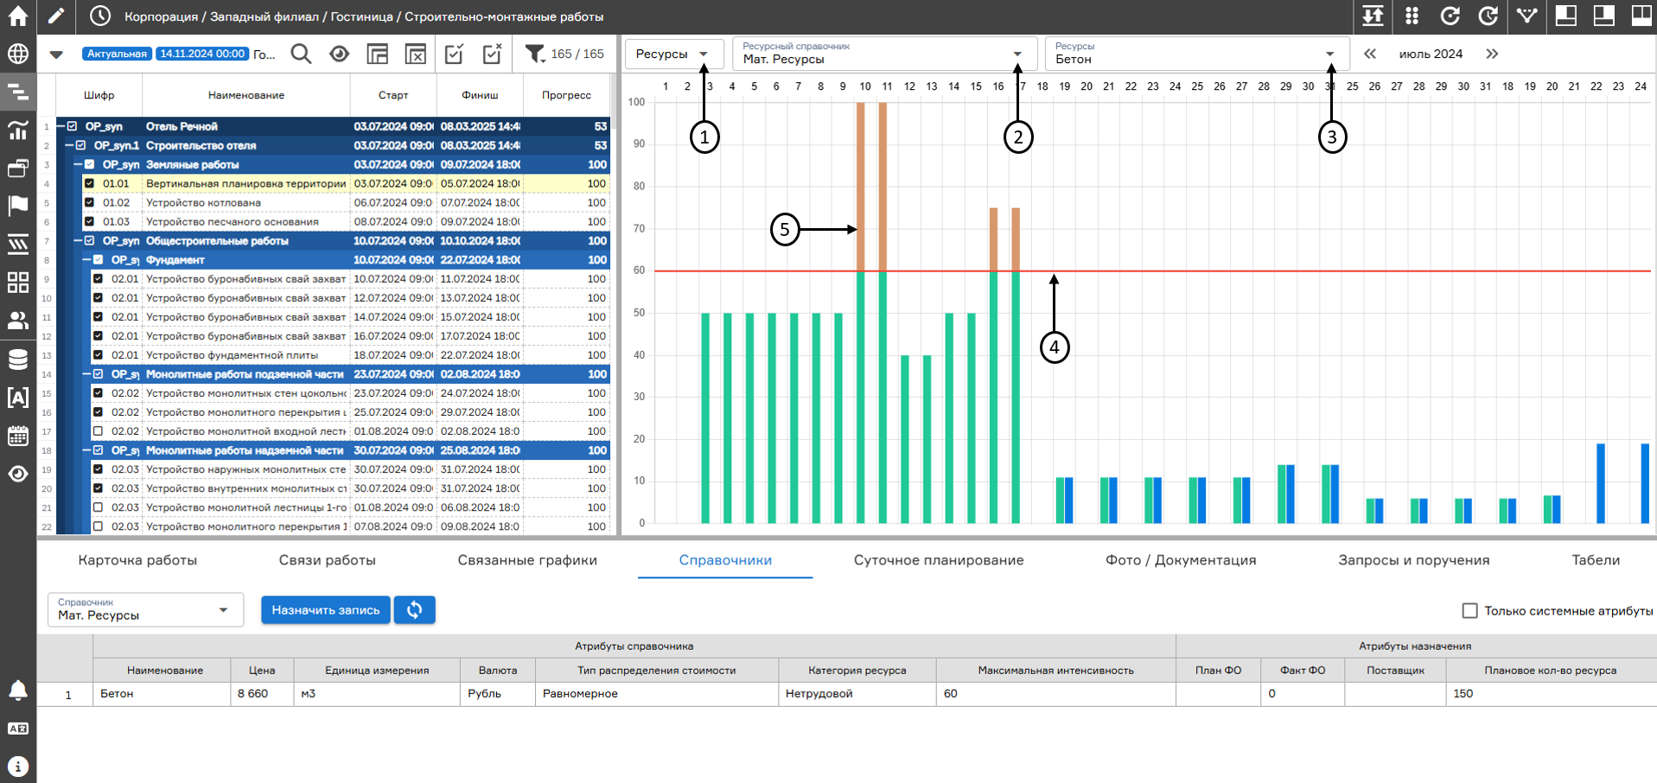Screen dimensions: 1657x783
Task: Collapse the Общестроительные работы tree node
Action: pos(78,240)
